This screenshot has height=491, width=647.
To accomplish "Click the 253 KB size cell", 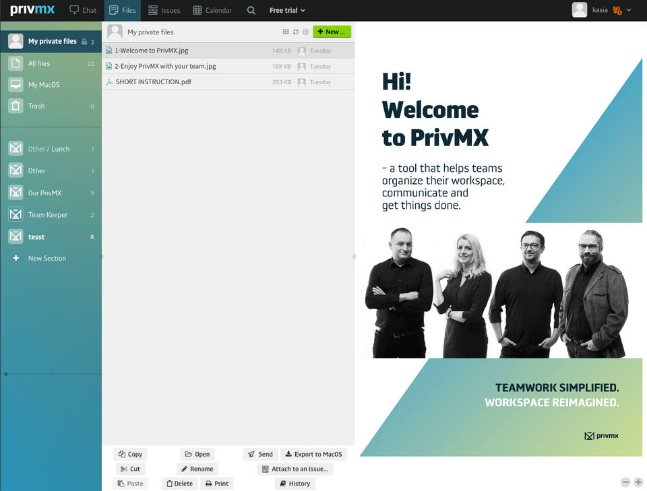I will 282,82.
